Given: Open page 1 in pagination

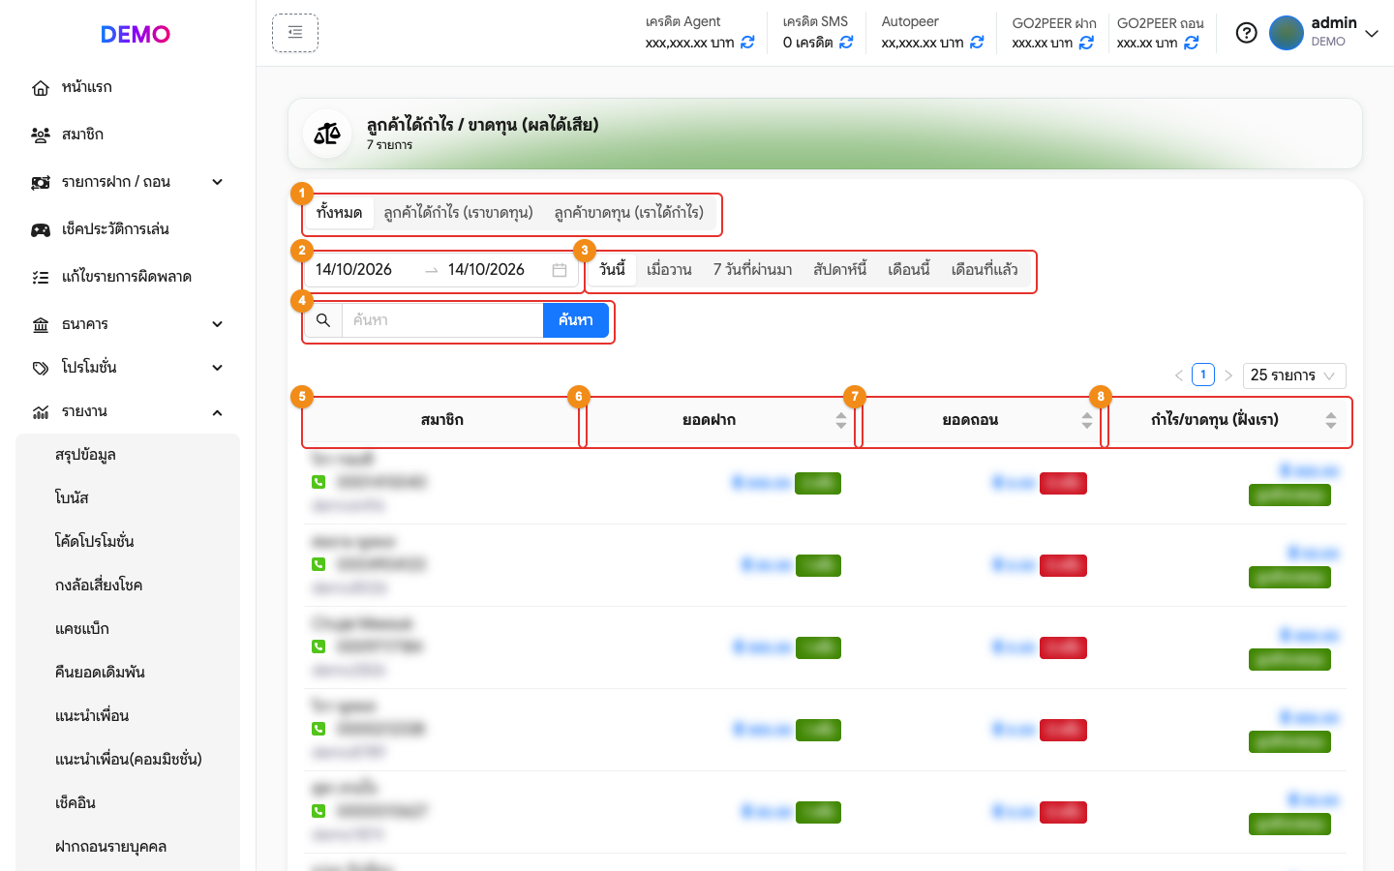Looking at the screenshot, I should 1203,375.
